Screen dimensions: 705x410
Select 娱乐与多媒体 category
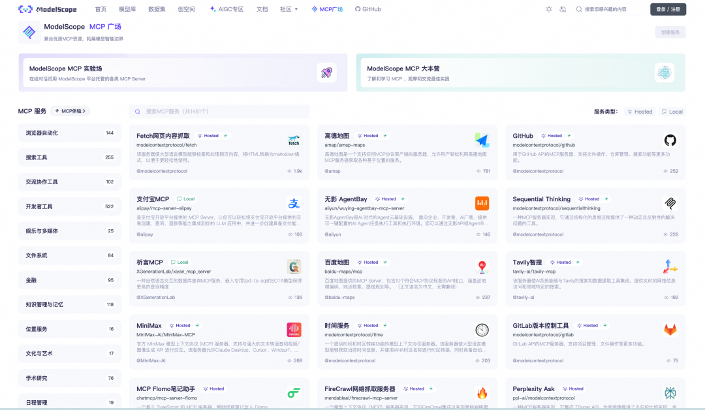click(70, 231)
